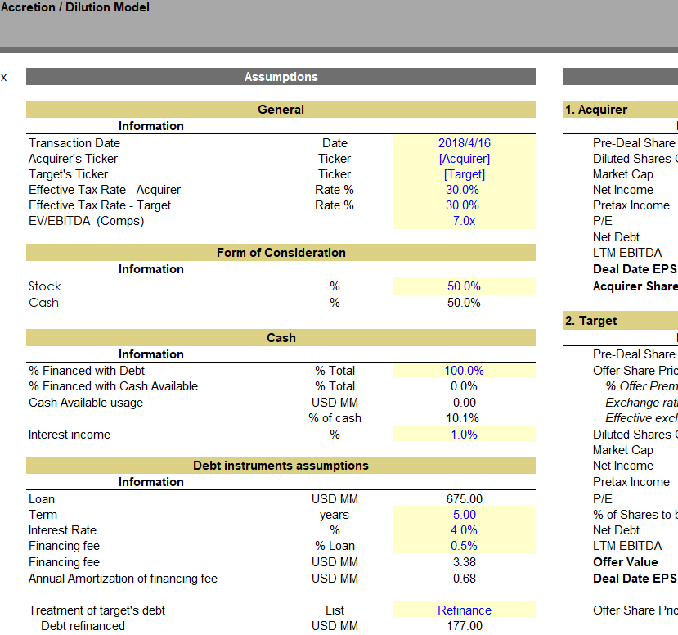
Task: Select the Stock row label
Action: [x=45, y=286]
